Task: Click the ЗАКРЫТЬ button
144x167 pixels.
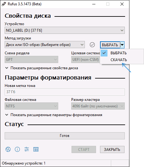Action: coord(112,149)
